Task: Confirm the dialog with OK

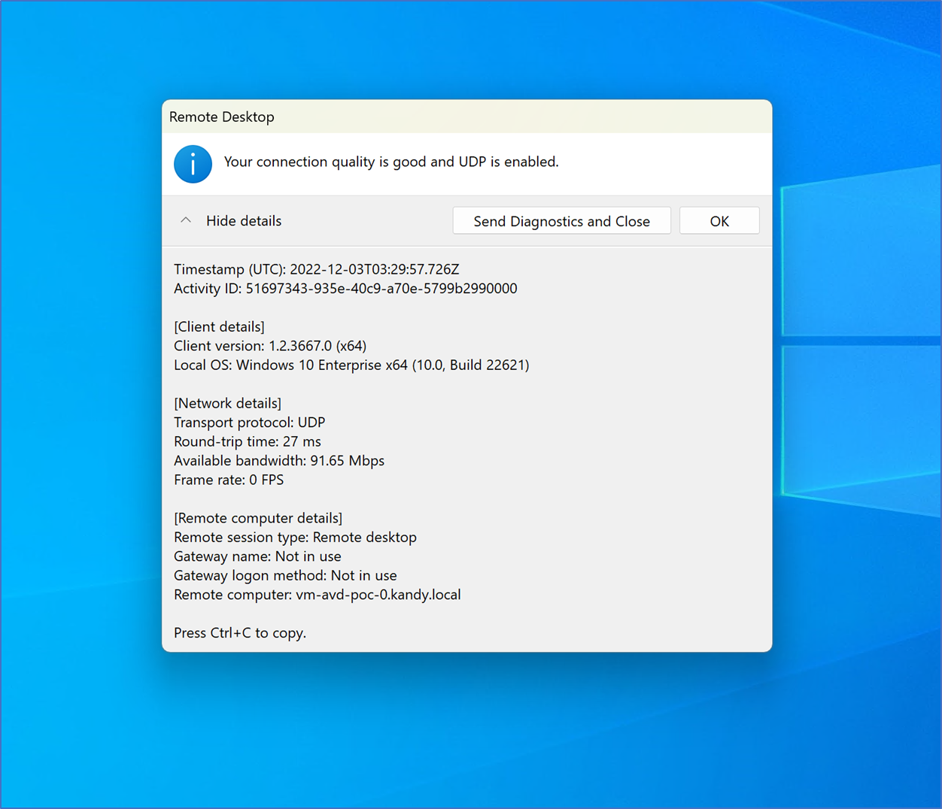Action: point(719,221)
